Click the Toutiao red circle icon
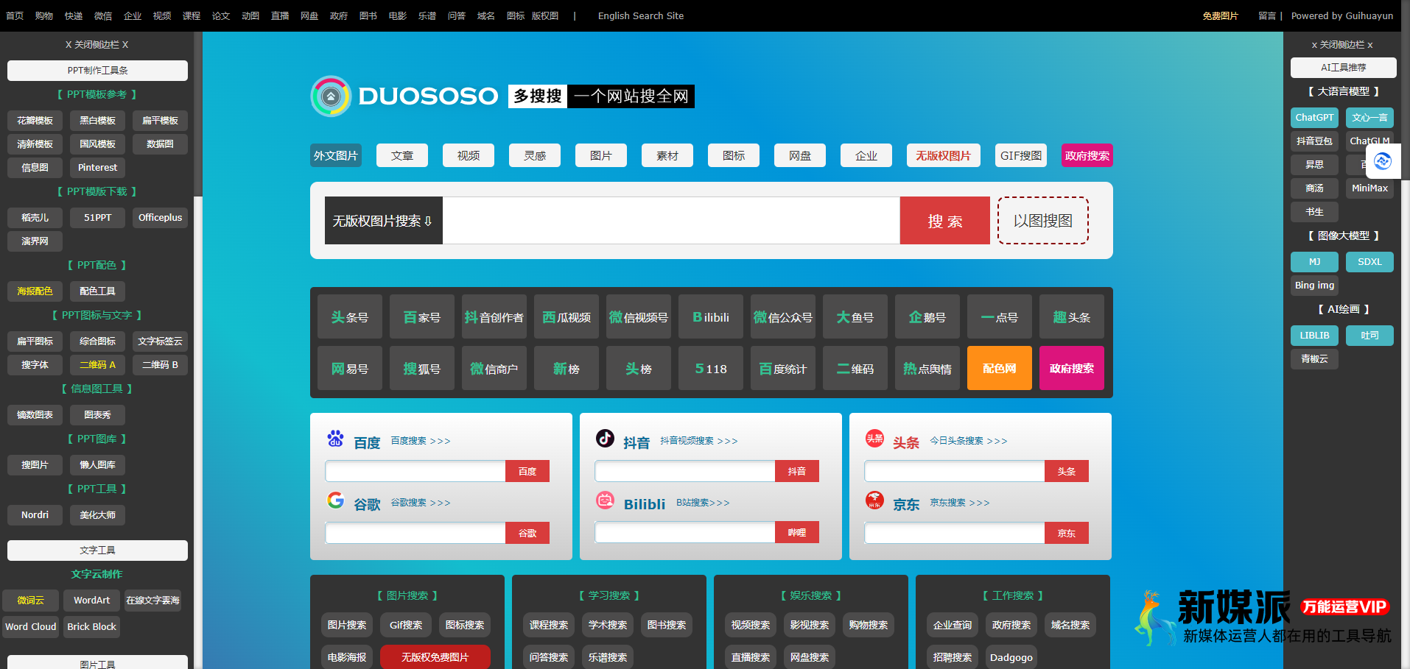The width and height of the screenshot is (1410, 669). 874,439
